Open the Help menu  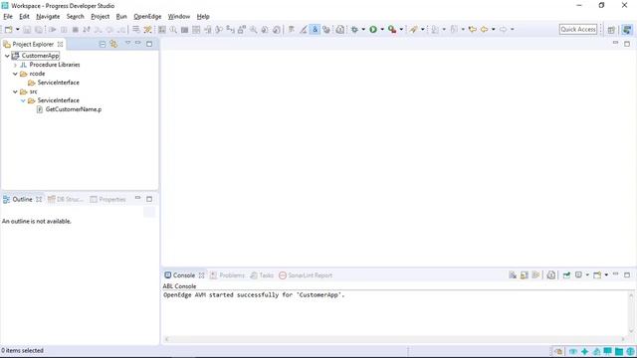[x=203, y=17]
